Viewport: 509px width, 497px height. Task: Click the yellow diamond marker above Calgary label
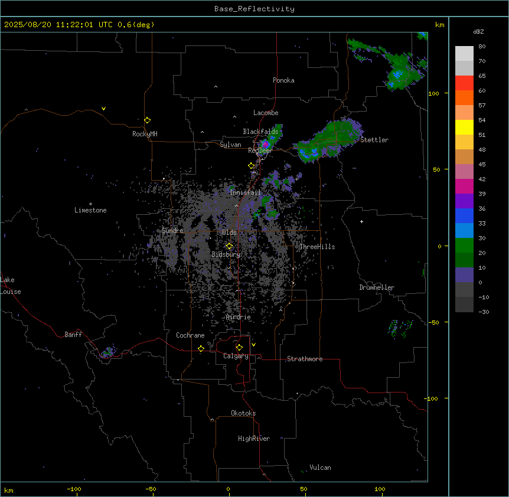coord(239,348)
